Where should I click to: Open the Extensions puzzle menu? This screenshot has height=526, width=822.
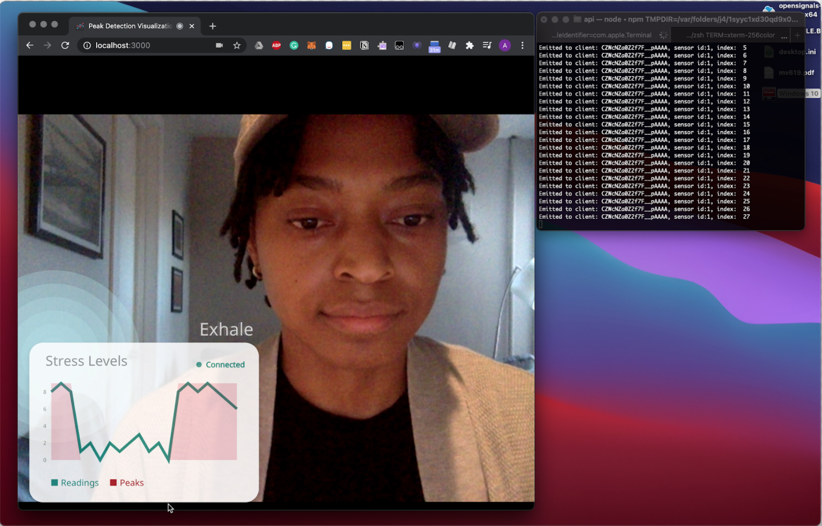(470, 45)
